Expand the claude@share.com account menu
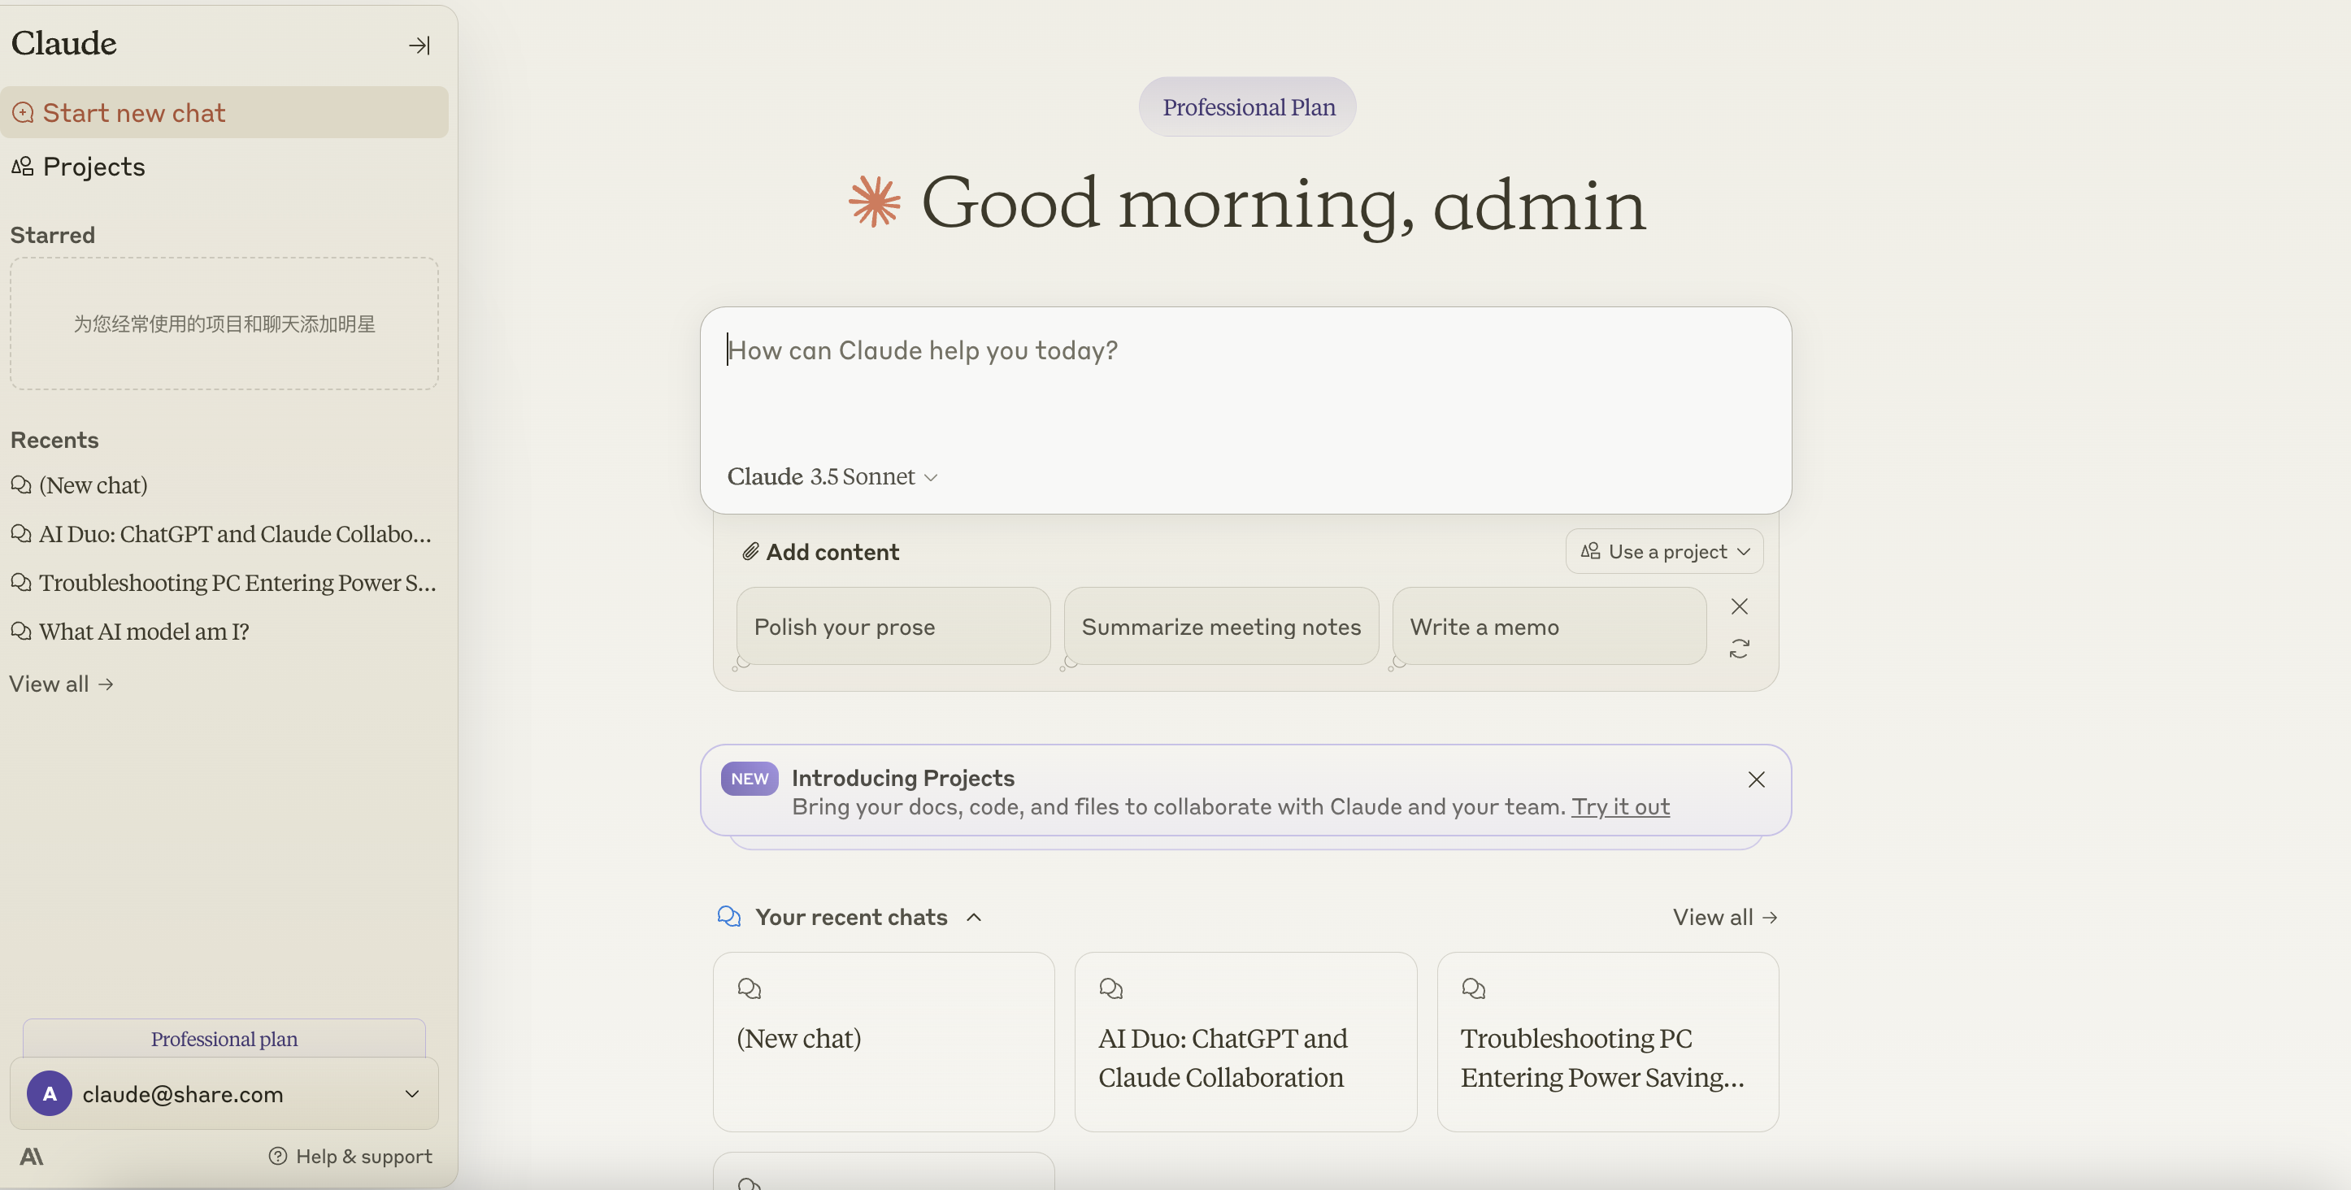The image size is (2351, 1190). point(224,1093)
